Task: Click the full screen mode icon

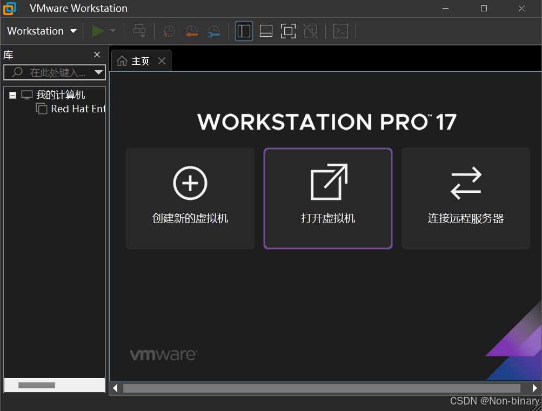Action: 288,31
